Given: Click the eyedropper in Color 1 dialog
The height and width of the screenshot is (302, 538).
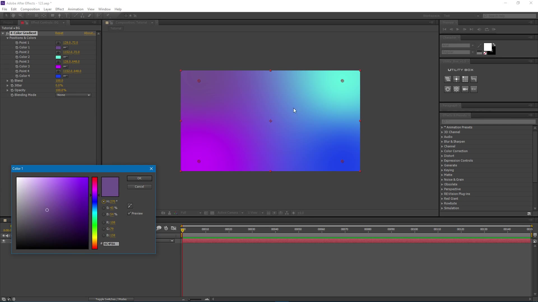Looking at the screenshot, I should [x=130, y=206].
